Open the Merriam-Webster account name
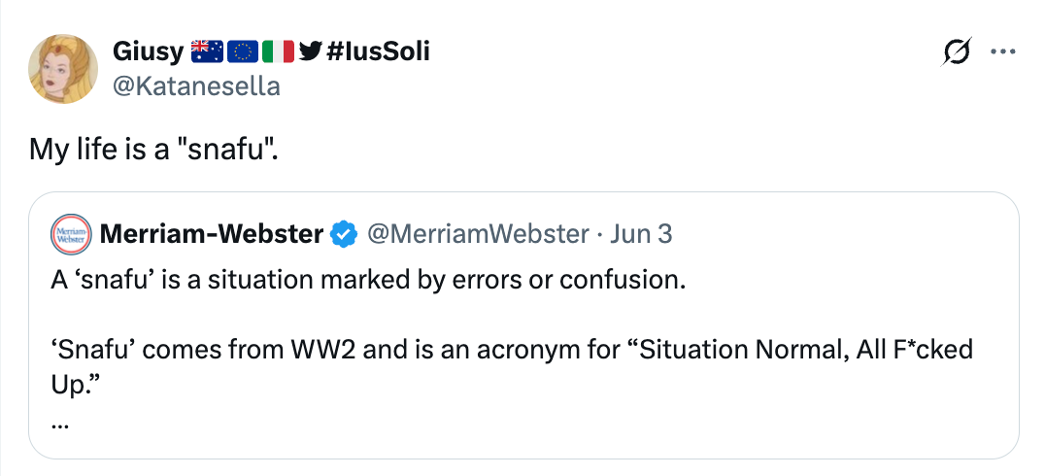Screen dimensions: 1045x476 tap(211, 234)
